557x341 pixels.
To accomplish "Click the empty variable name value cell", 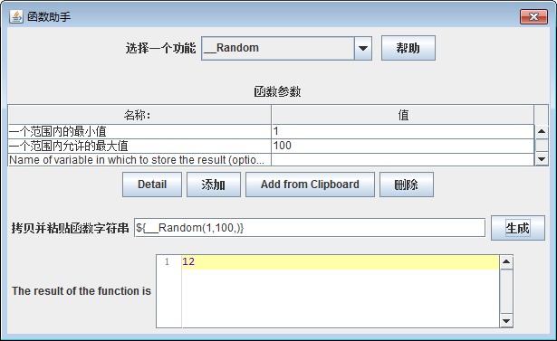I will click(403, 160).
